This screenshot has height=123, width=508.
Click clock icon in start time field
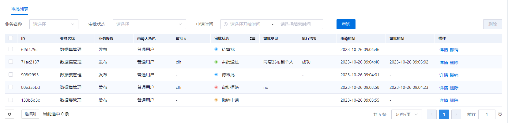(226, 24)
